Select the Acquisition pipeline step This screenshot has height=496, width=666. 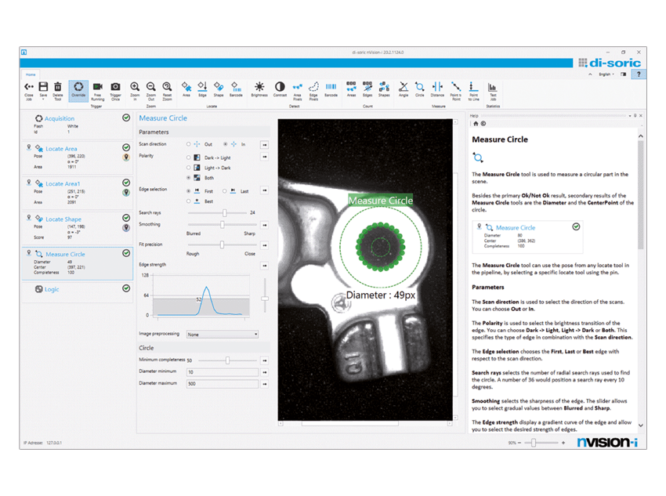pyautogui.click(x=78, y=125)
